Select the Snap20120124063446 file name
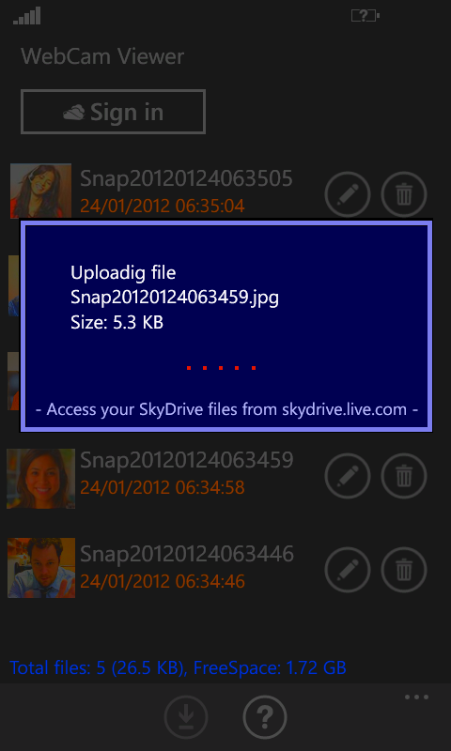The image size is (451, 751). (186, 554)
